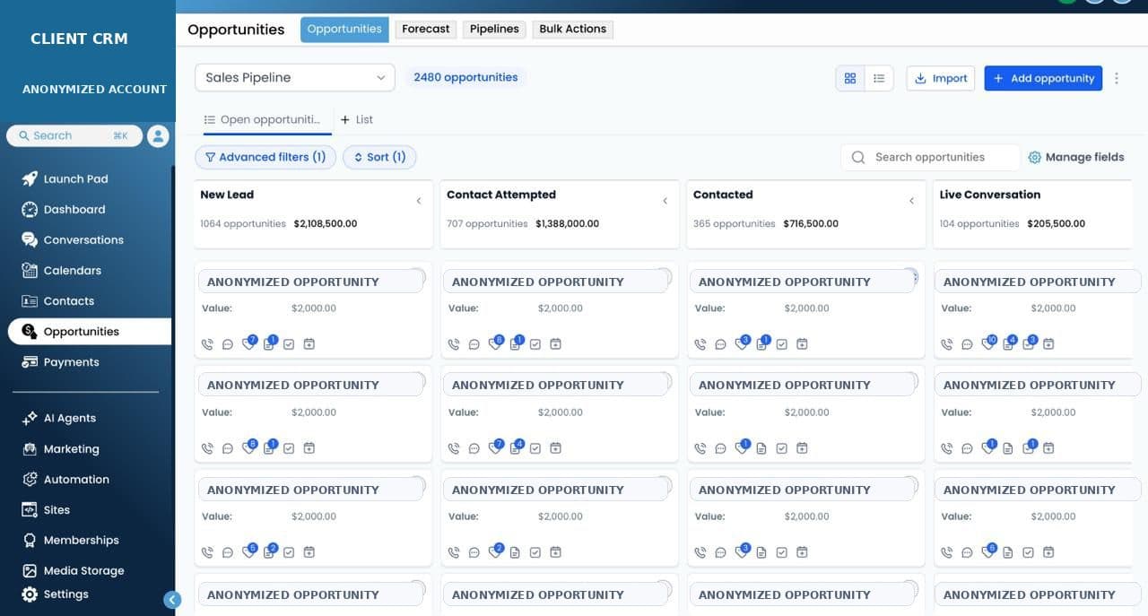Collapse the Contact Attempted column
Viewport: 1148px width, 616px height.
(x=665, y=201)
